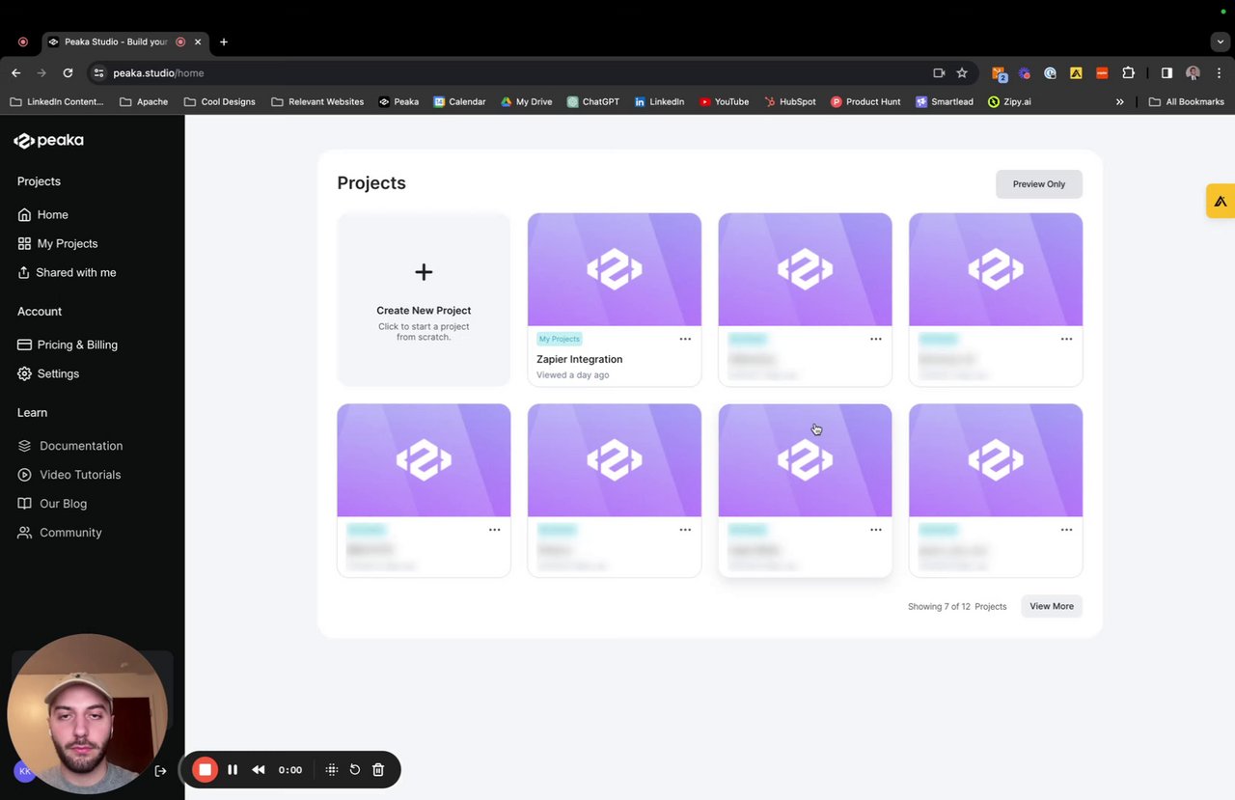
Task: Stop the screen recording
Action: (x=205, y=769)
